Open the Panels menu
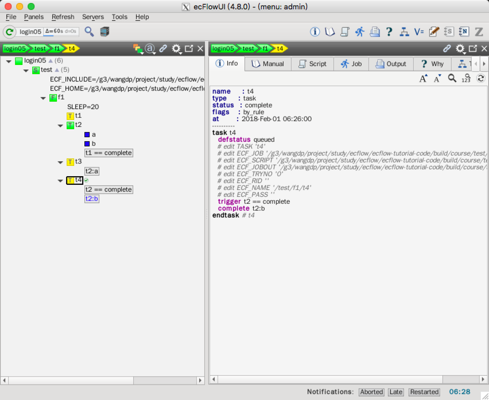Viewport: 489px width, 400px height. point(34,17)
